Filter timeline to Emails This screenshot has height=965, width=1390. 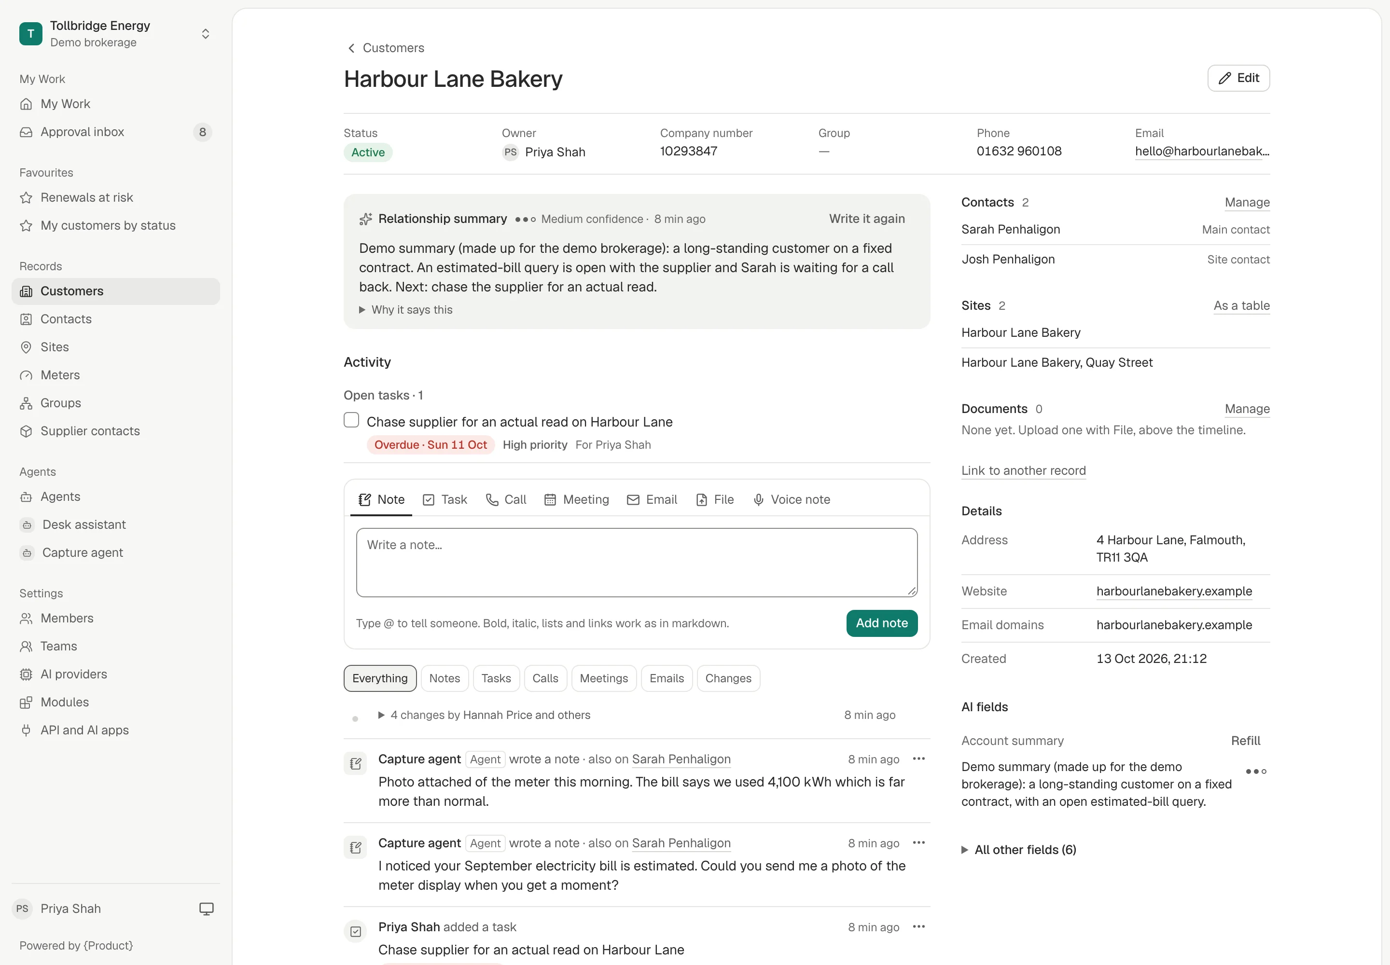(x=667, y=678)
